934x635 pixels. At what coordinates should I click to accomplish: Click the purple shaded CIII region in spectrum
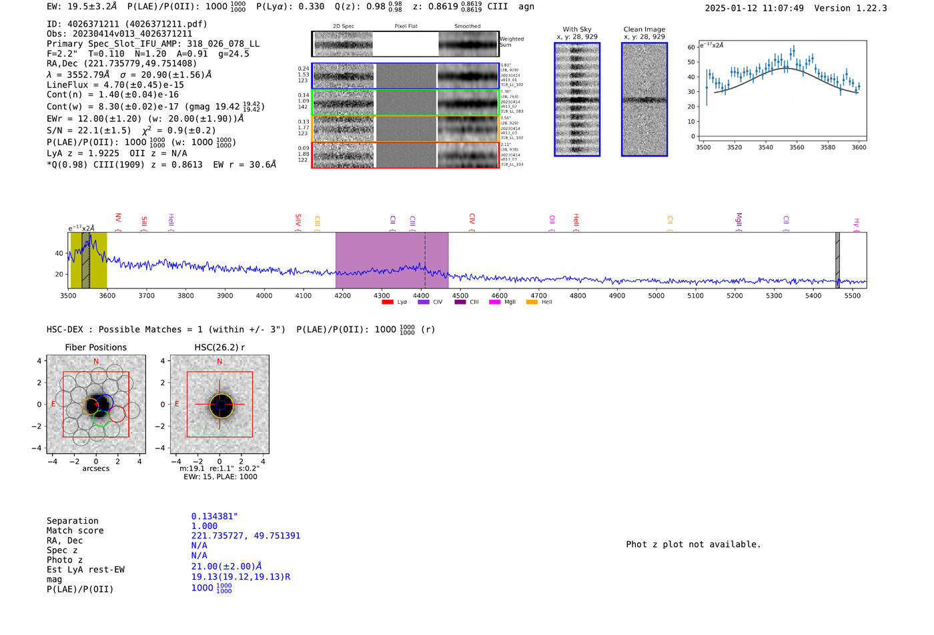tap(392, 260)
